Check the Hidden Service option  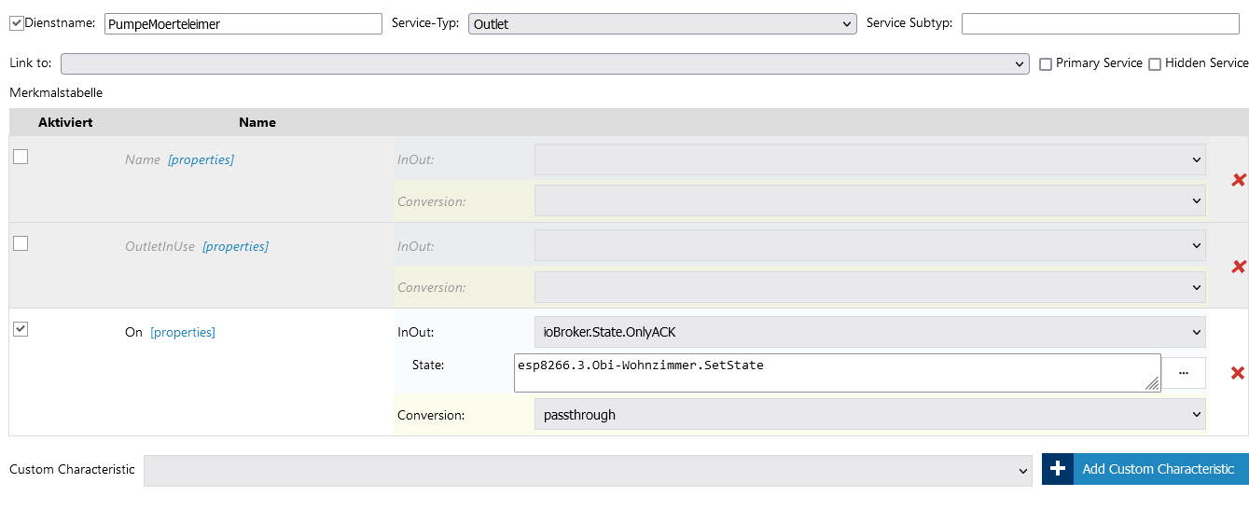pyautogui.click(x=1155, y=64)
